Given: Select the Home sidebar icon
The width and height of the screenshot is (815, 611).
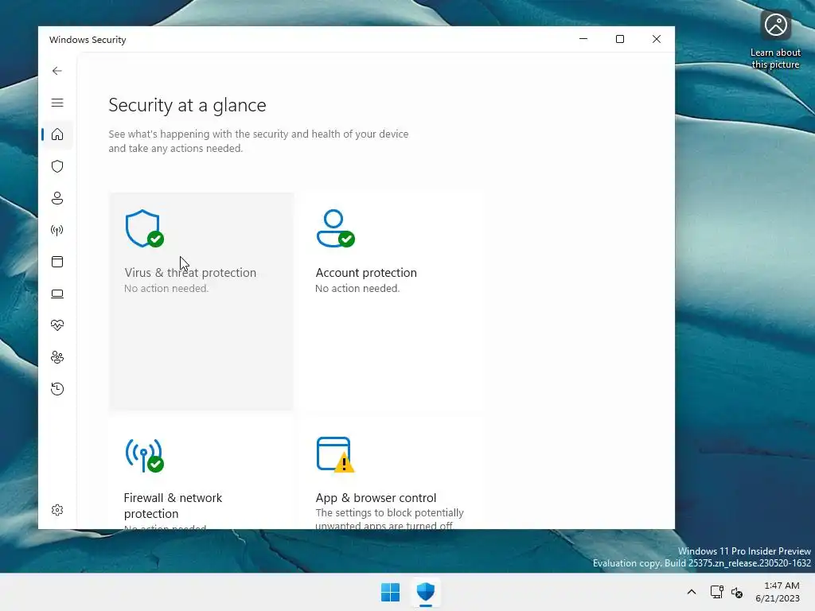Looking at the screenshot, I should click(57, 134).
